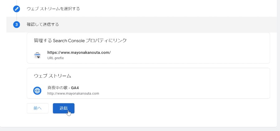The height and width of the screenshot is (131, 280).
Task: Click the gray highlighted step 3 row background
Action: tap(161, 24)
